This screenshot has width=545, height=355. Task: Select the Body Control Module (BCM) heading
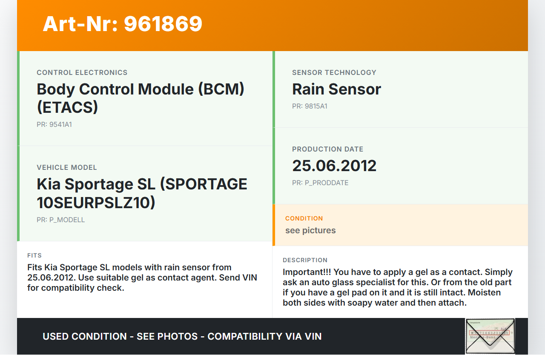[141, 98]
